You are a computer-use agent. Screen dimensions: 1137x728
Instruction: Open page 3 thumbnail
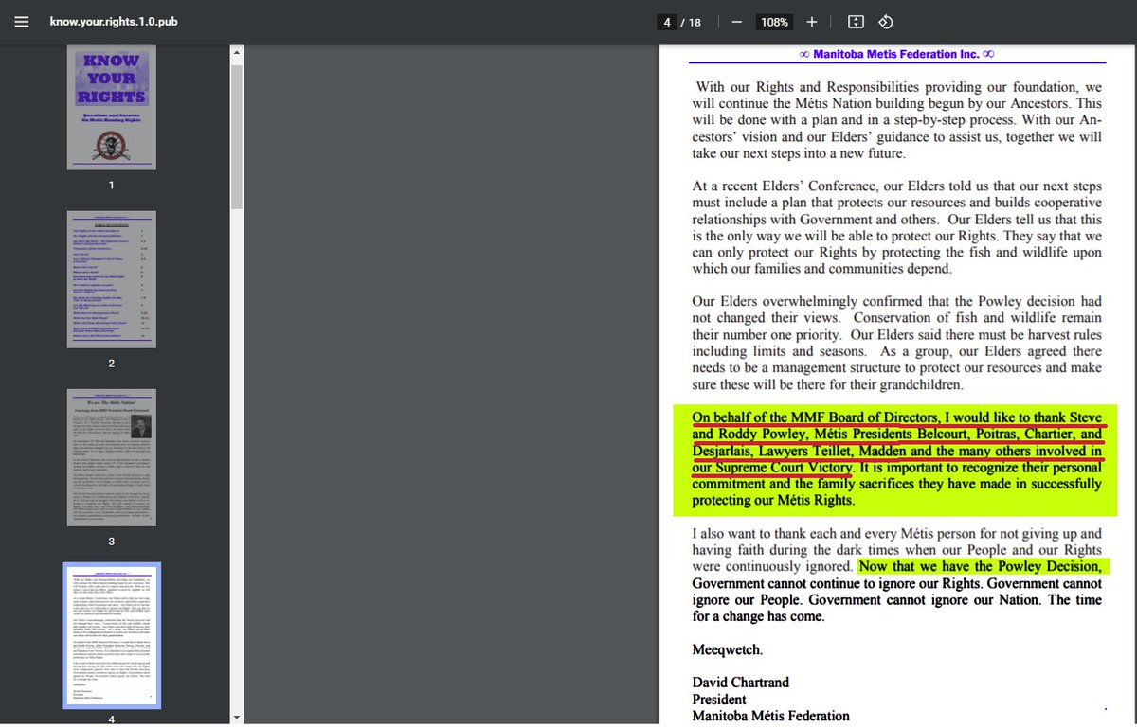[x=111, y=457]
